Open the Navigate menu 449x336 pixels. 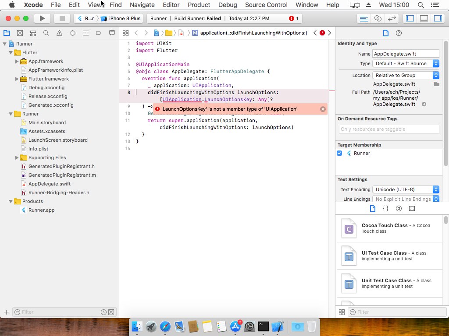tap(142, 5)
